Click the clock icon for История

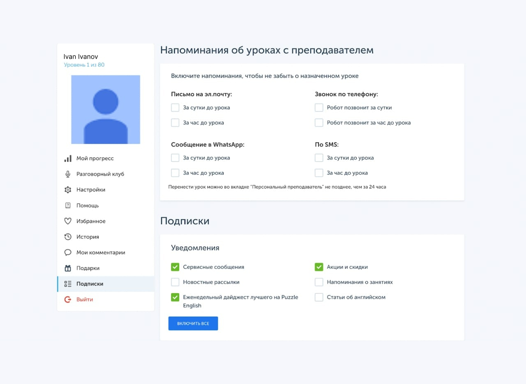pyautogui.click(x=68, y=237)
